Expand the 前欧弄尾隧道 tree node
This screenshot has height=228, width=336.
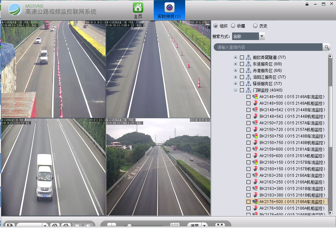(235, 57)
